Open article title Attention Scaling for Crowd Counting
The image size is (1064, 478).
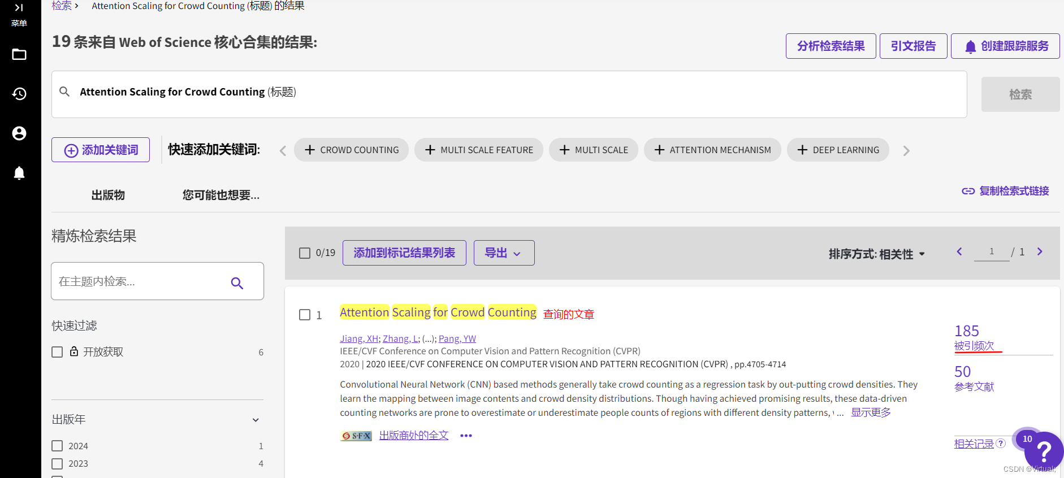pos(438,312)
